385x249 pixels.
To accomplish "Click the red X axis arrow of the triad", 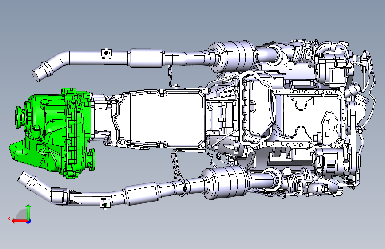I will [x=20, y=221].
